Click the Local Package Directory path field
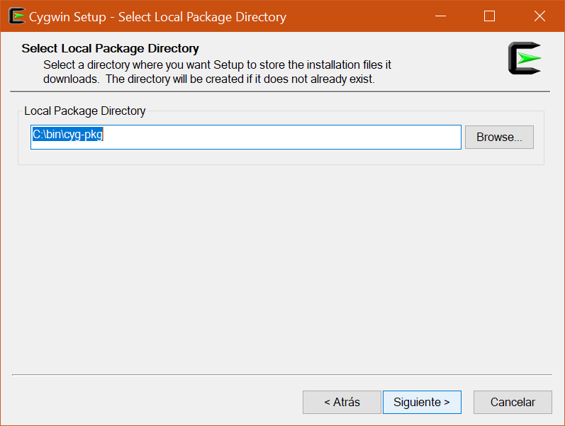Viewport: 565px width, 426px height. [x=246, y=137]
